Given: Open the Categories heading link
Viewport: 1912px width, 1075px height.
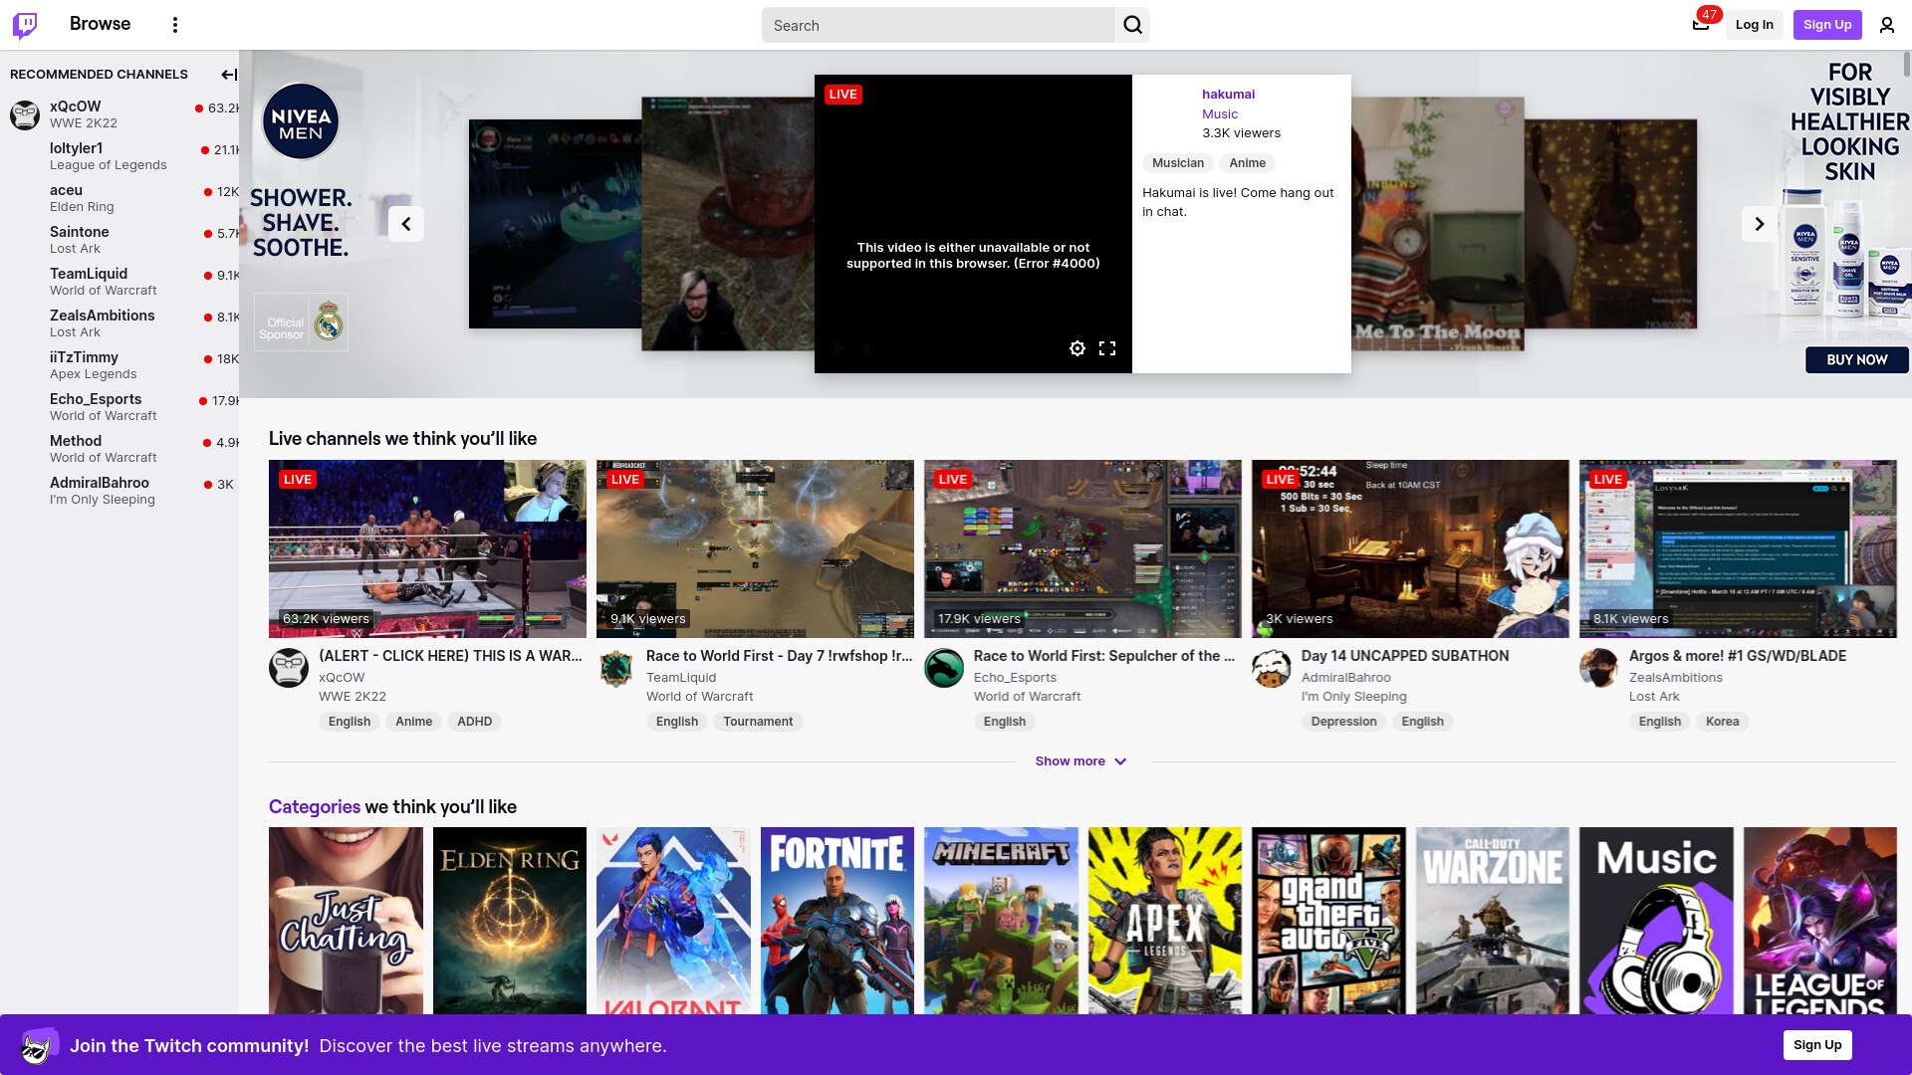Looking at the screenshot, I should coord(315,807).
